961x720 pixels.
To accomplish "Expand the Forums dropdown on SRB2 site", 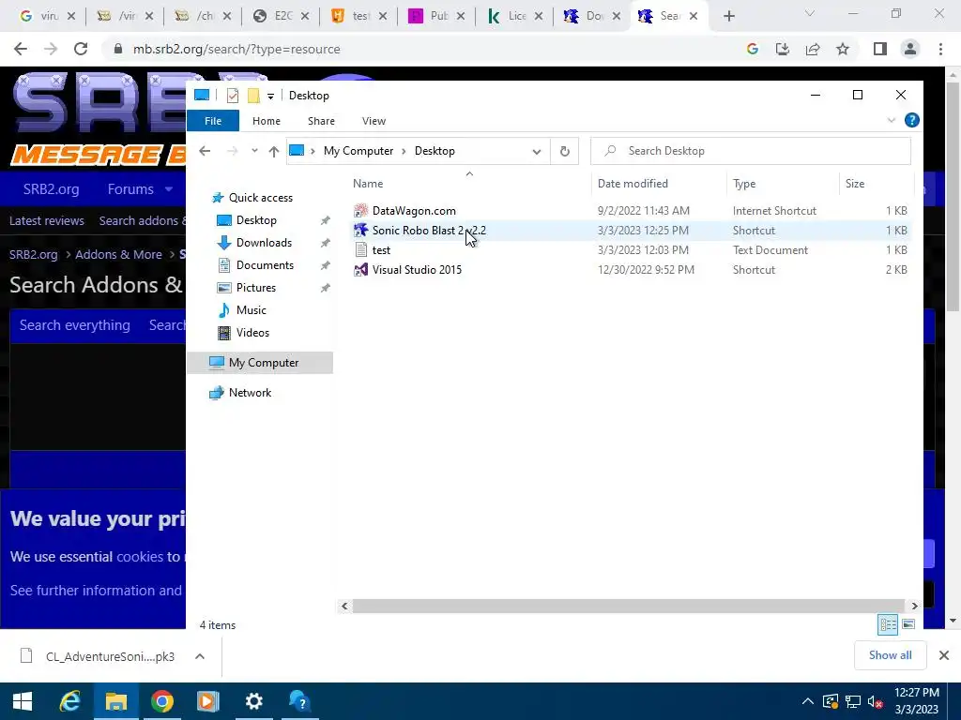I will [169, 189].
